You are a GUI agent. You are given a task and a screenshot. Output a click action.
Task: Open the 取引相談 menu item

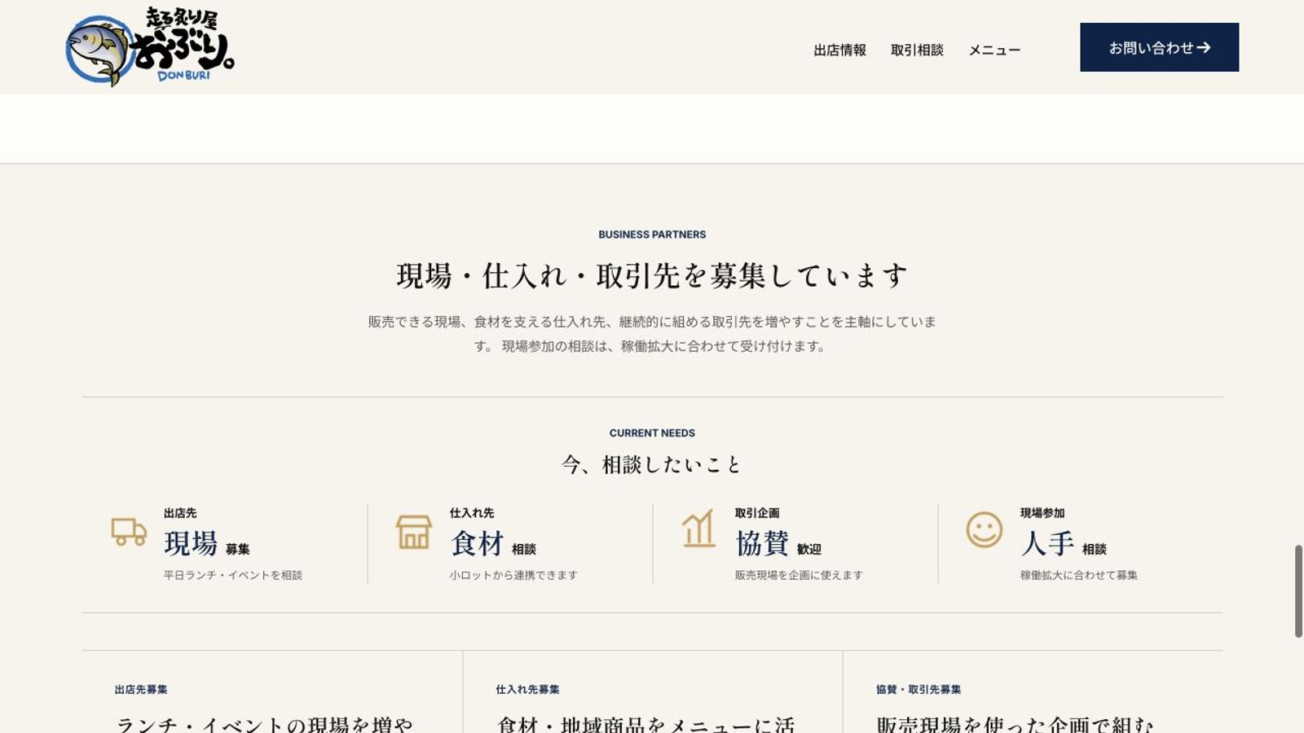click(x=917, y=50)
